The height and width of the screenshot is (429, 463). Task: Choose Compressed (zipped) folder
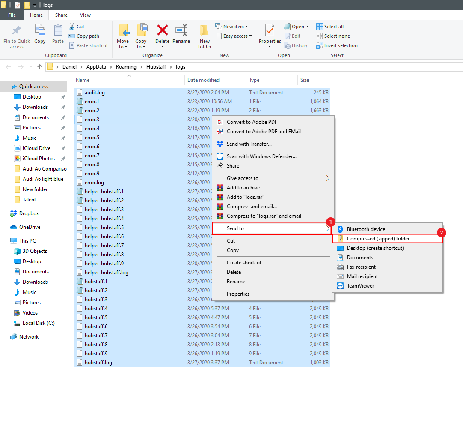[x=387, y=239]
